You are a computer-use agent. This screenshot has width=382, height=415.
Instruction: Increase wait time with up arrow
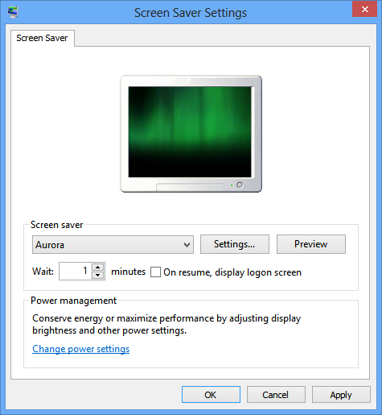[x=98, y=267]
